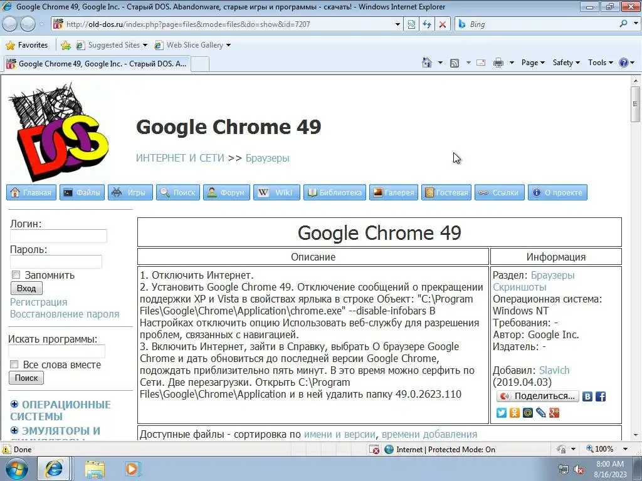Refresh the page using refresh icon
Image resolution: width=642 pixels, height=481 pixels.
click(426, 24)
